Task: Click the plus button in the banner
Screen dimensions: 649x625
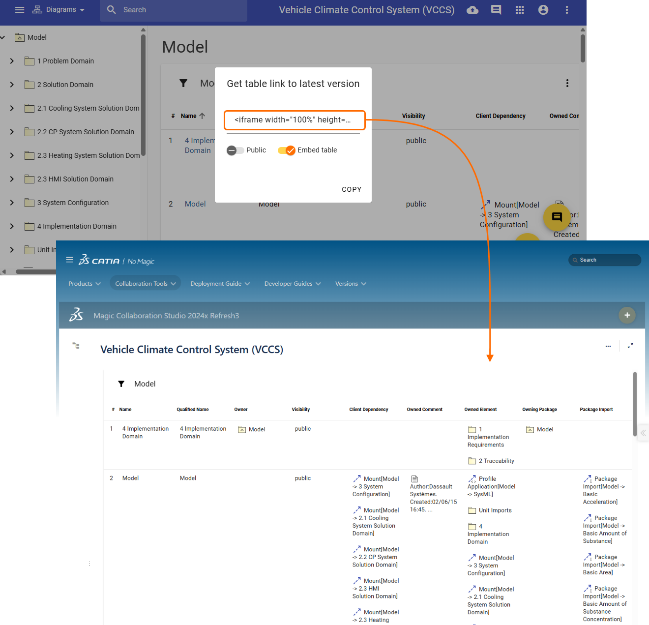Action: click(627, 315)
